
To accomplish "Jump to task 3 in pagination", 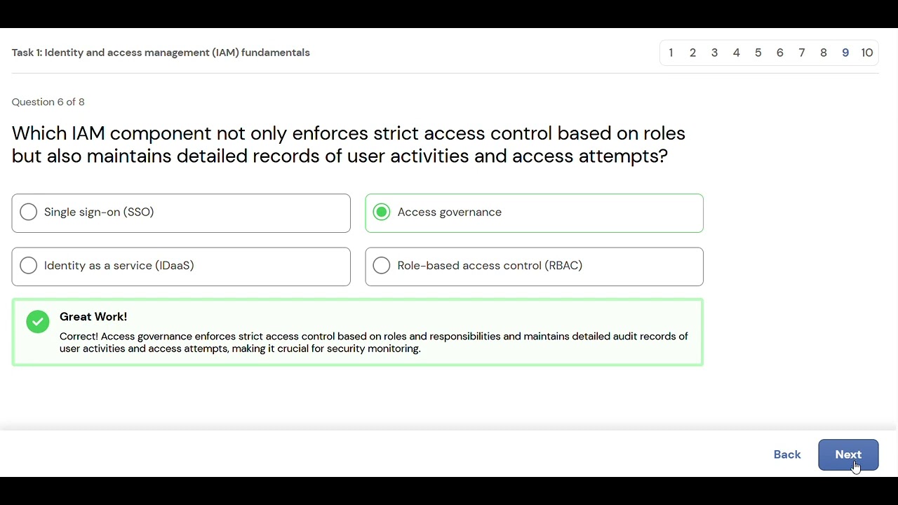I will coord(714,53).
